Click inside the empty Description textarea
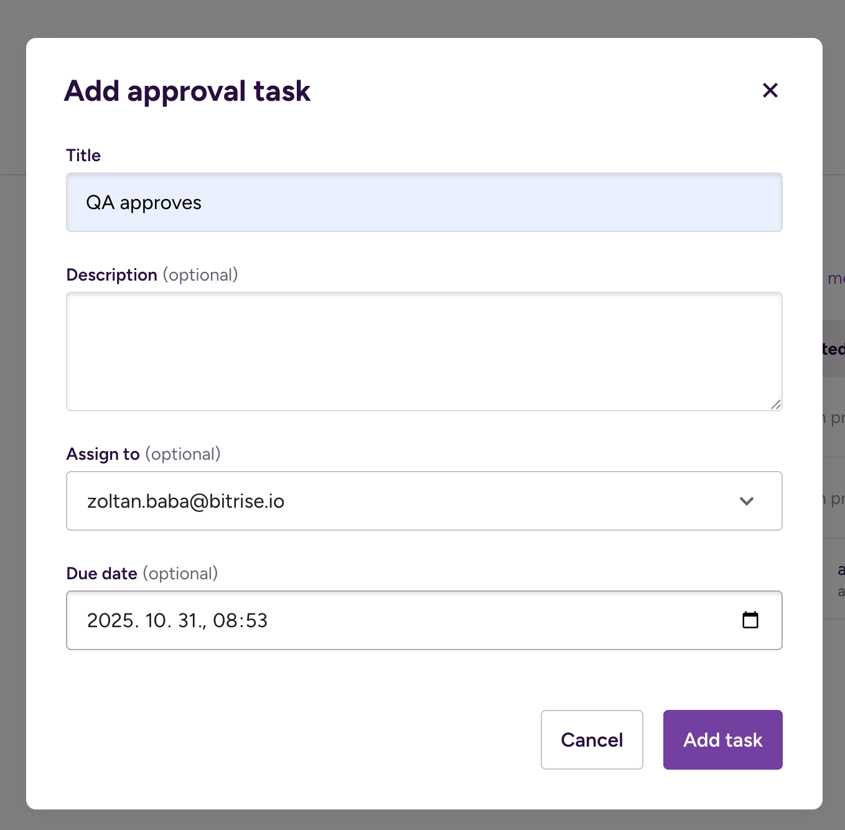The image size is (845, 830). tap(424, 352)
